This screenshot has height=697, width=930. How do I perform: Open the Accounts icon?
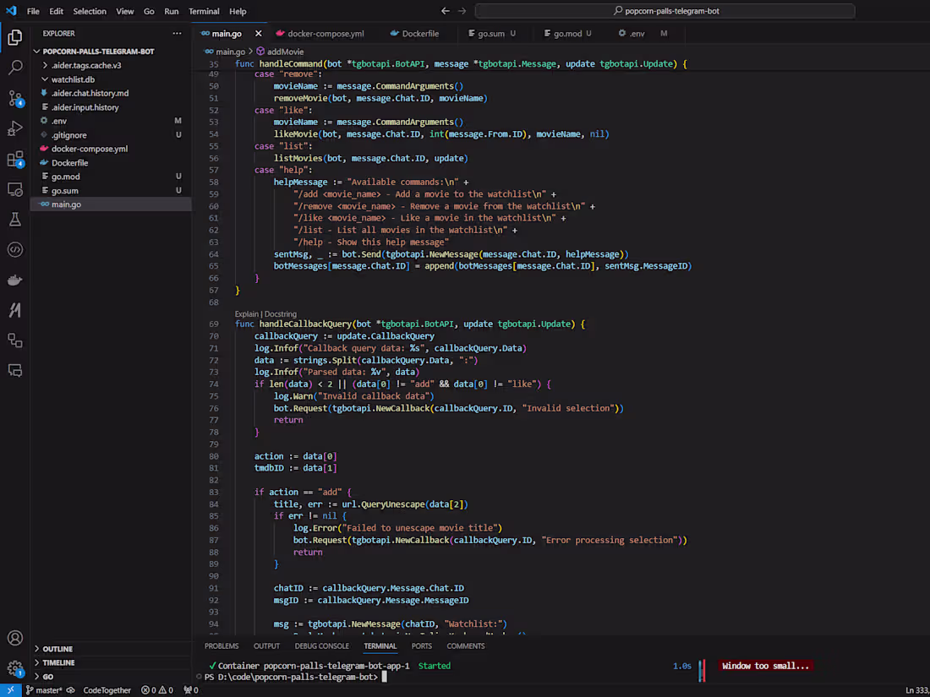(15, 639)
